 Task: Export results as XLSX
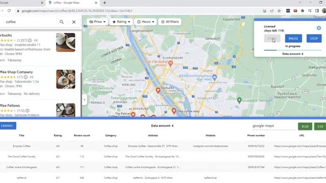pos(305,127)
